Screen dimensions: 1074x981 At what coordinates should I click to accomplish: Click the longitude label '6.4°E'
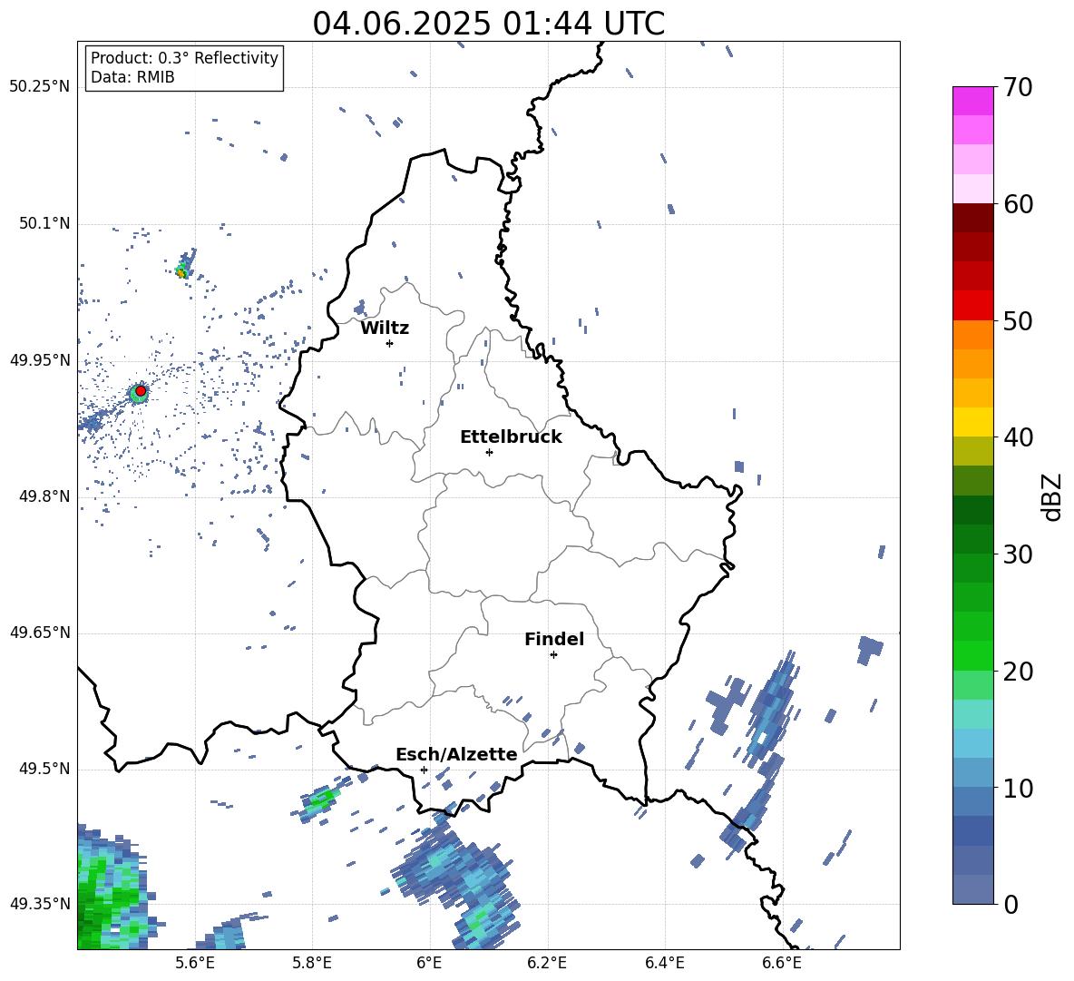pos(664,963)
